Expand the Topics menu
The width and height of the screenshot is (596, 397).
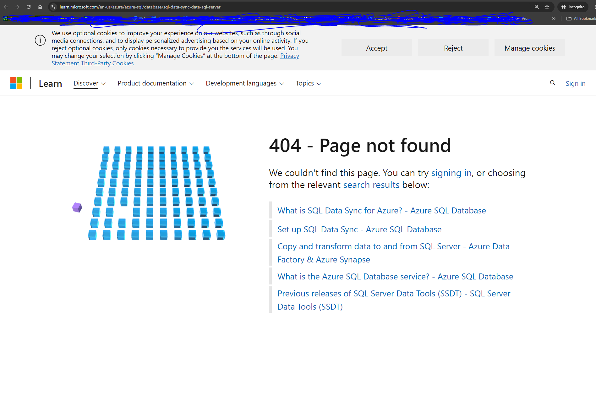[308, 83]
